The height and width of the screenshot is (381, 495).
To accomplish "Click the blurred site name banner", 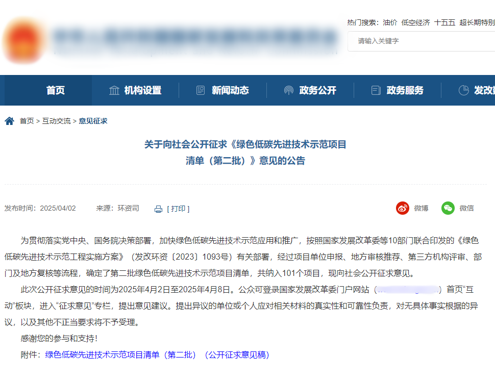I will click(x=195, y=41).
